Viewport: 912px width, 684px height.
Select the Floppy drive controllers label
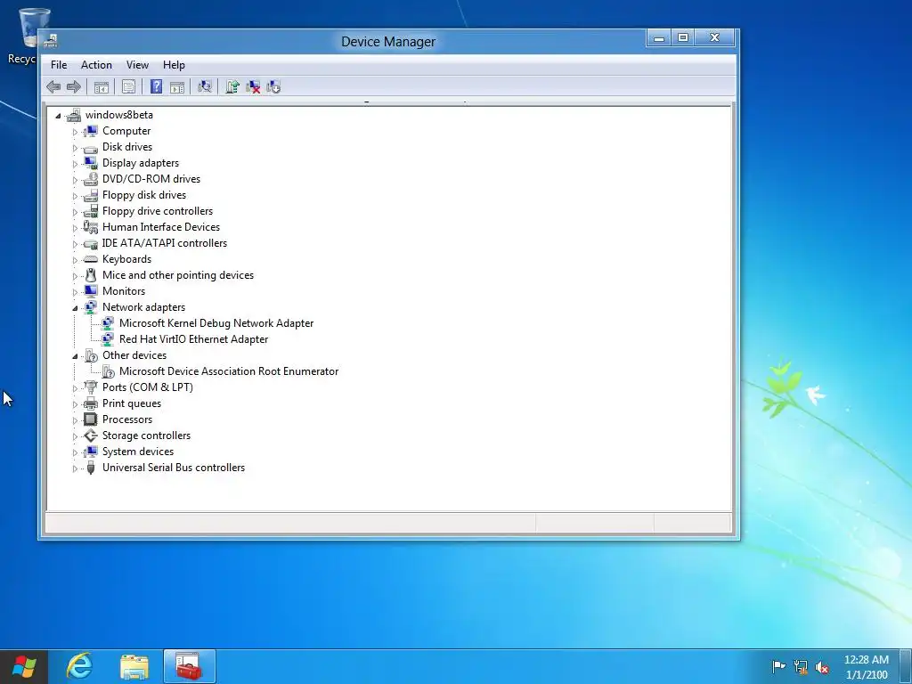tap(158, 210)
